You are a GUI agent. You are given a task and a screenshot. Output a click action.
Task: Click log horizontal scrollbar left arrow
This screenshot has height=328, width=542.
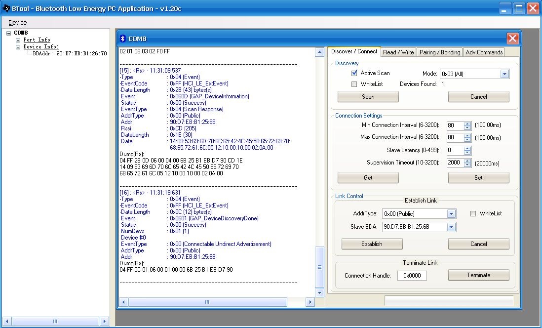click(123, 302)
